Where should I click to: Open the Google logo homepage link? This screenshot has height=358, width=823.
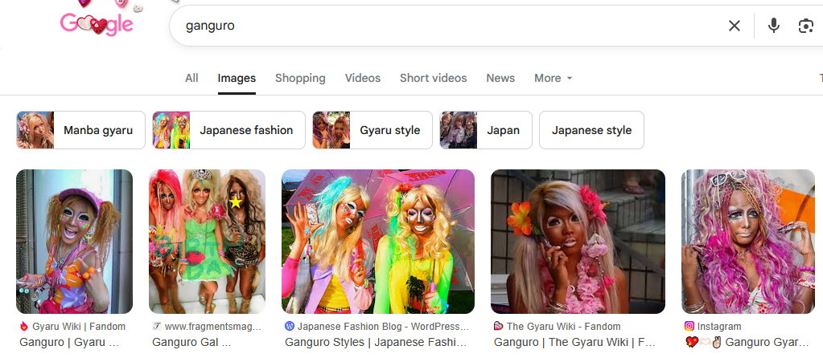pyautogui.click(x=97, y=23)
